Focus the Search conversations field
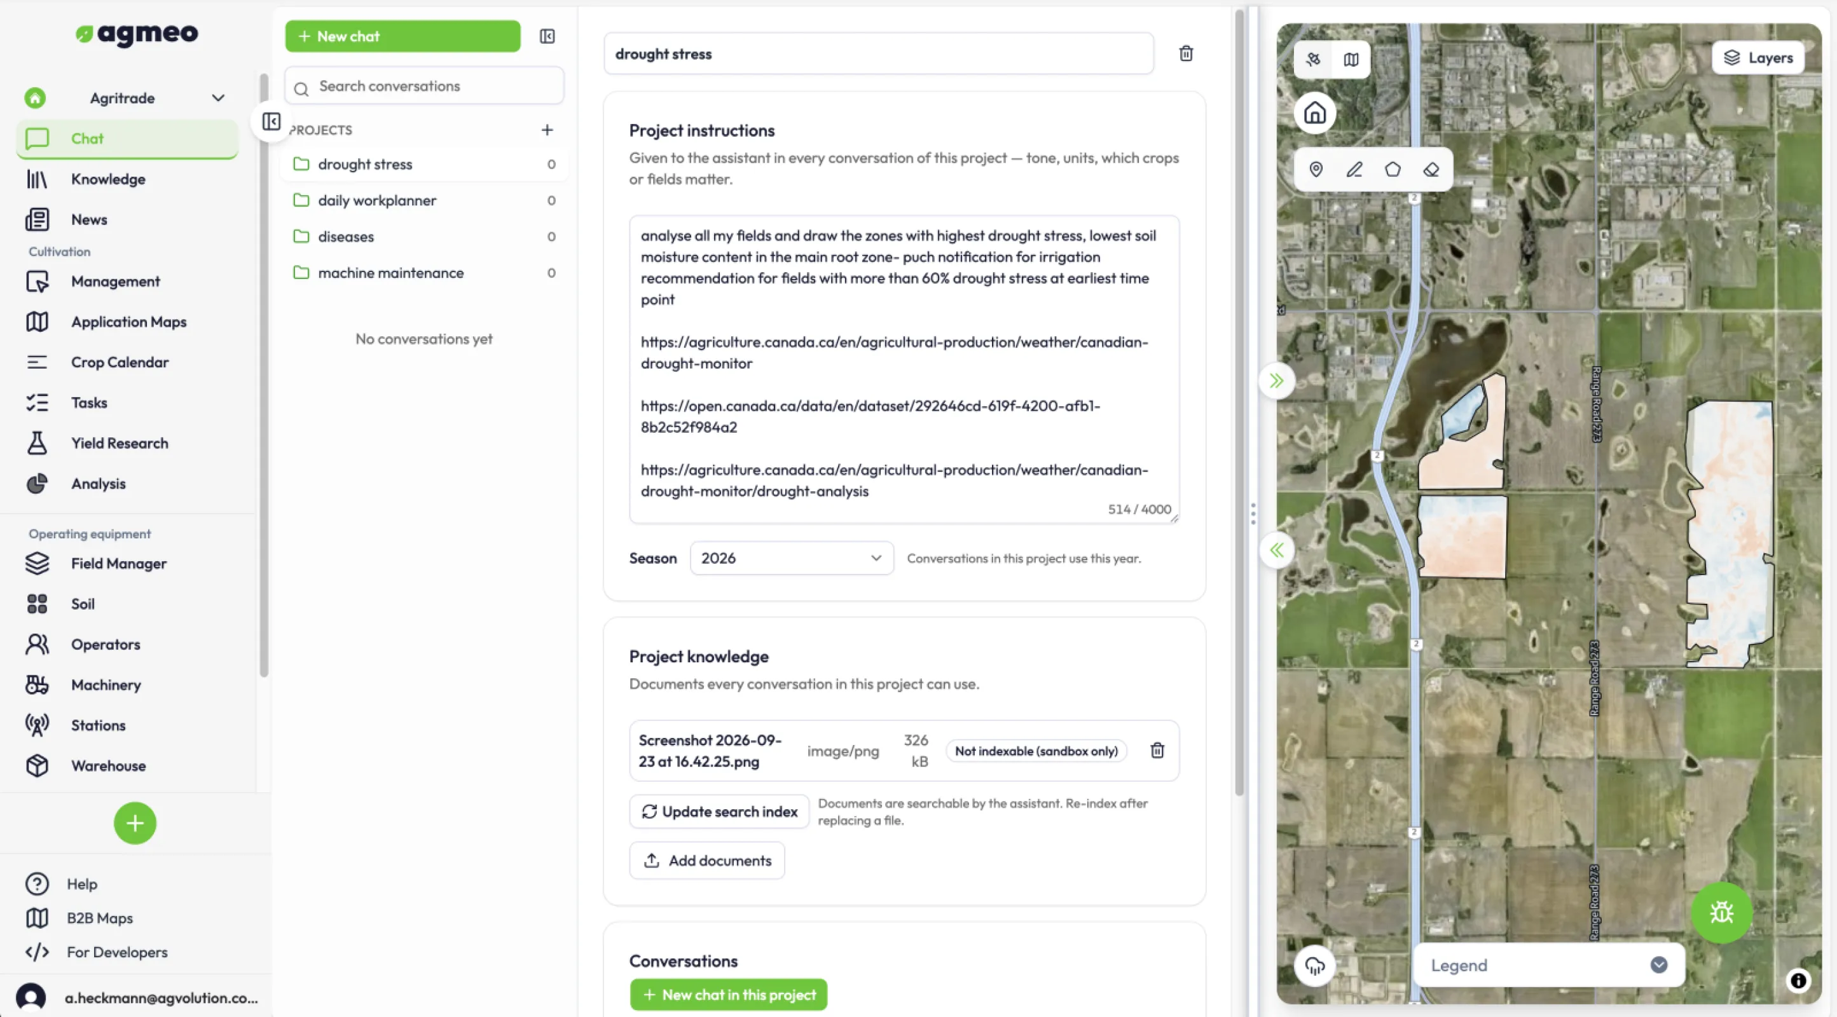 click(x=424, y=86)
